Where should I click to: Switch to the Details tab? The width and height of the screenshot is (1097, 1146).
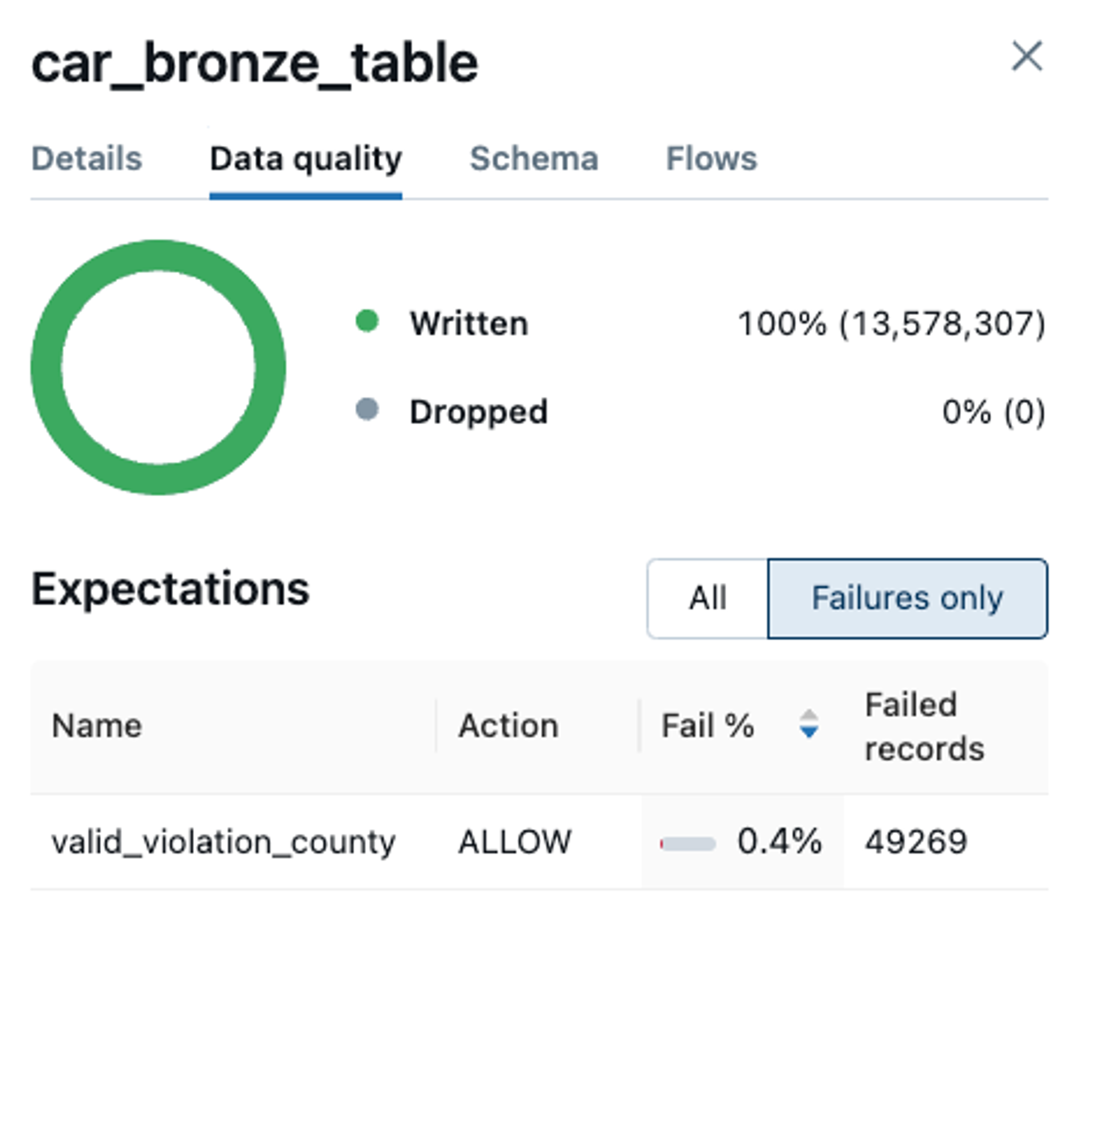point(87,159)
